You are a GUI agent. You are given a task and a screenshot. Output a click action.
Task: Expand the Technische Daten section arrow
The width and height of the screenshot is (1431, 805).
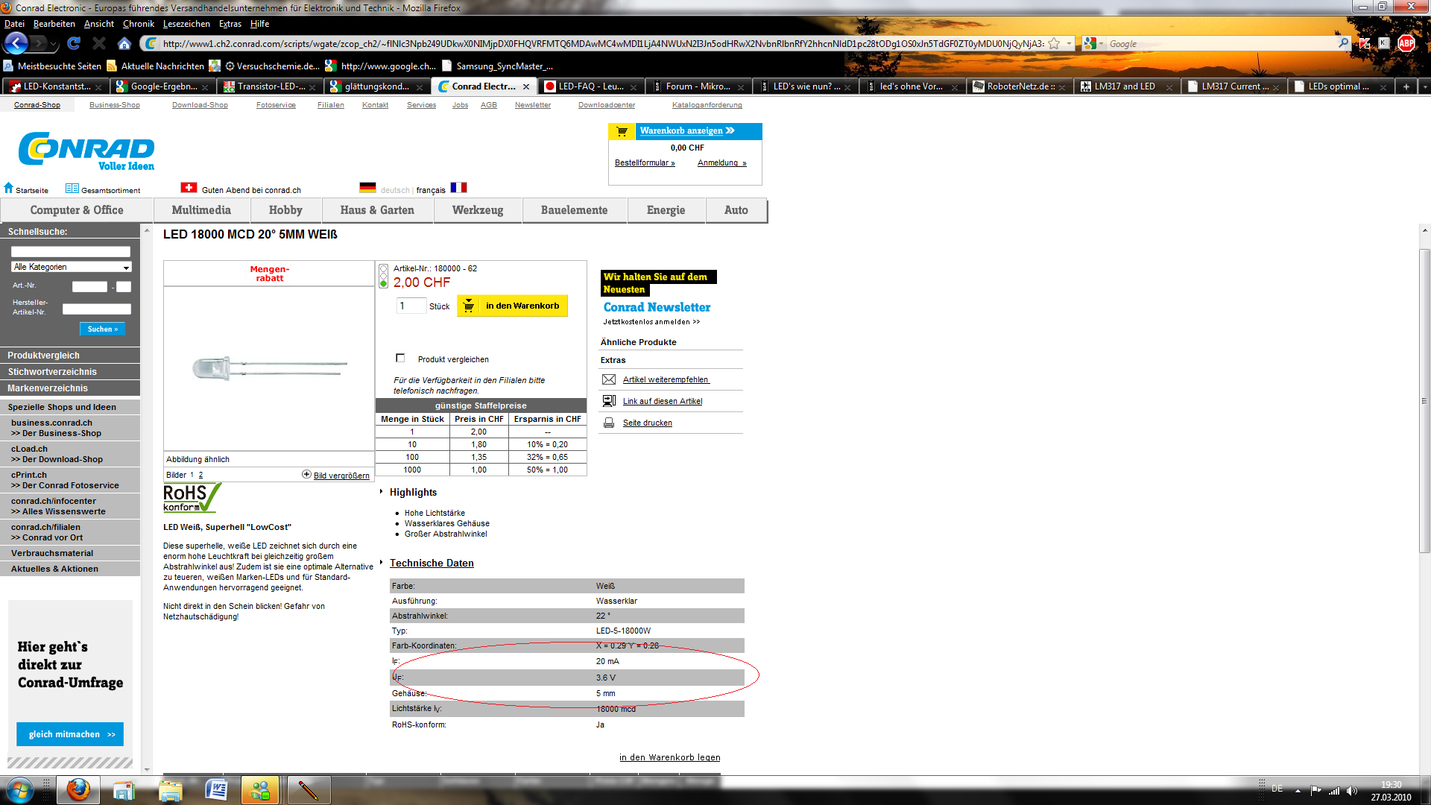[381, 563]
